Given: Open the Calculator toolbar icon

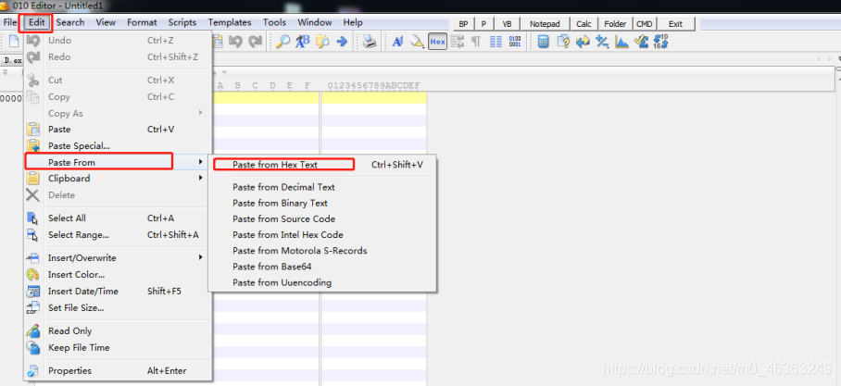Looking at the screenshot, I should [x=544, y=42].
